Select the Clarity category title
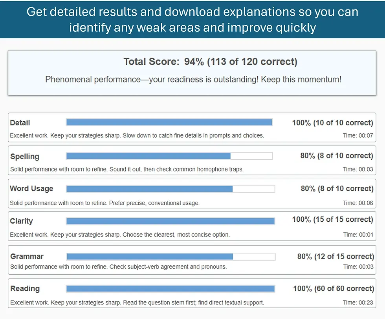The width and height of the screenshot is (385, 319). (x=21, y=221)
